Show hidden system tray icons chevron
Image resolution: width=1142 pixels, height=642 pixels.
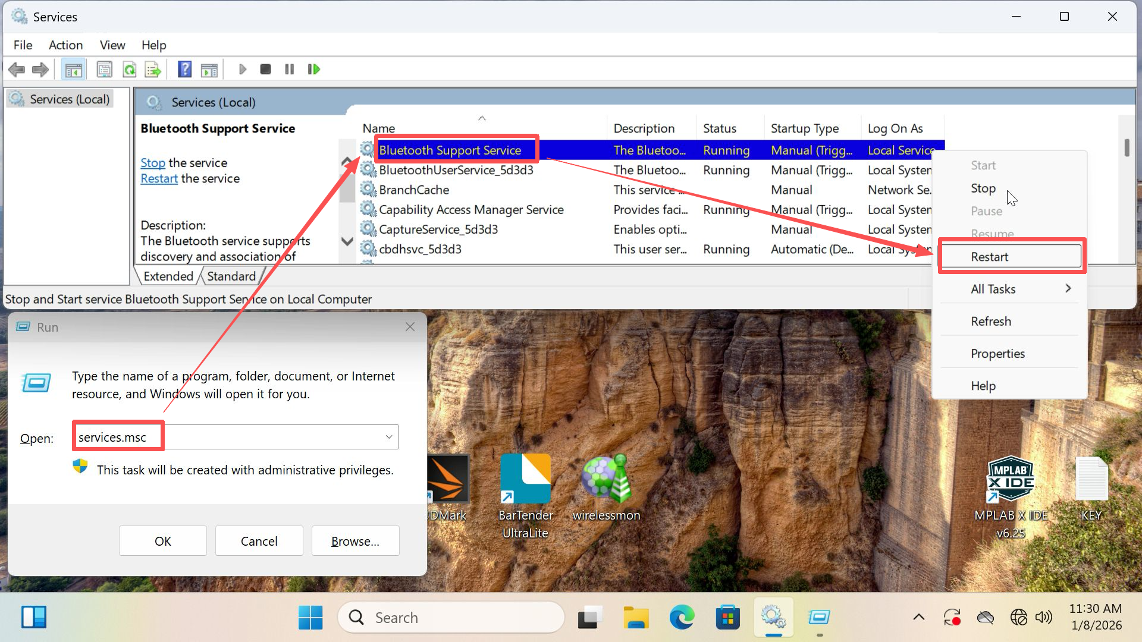[x=918, y=617]
